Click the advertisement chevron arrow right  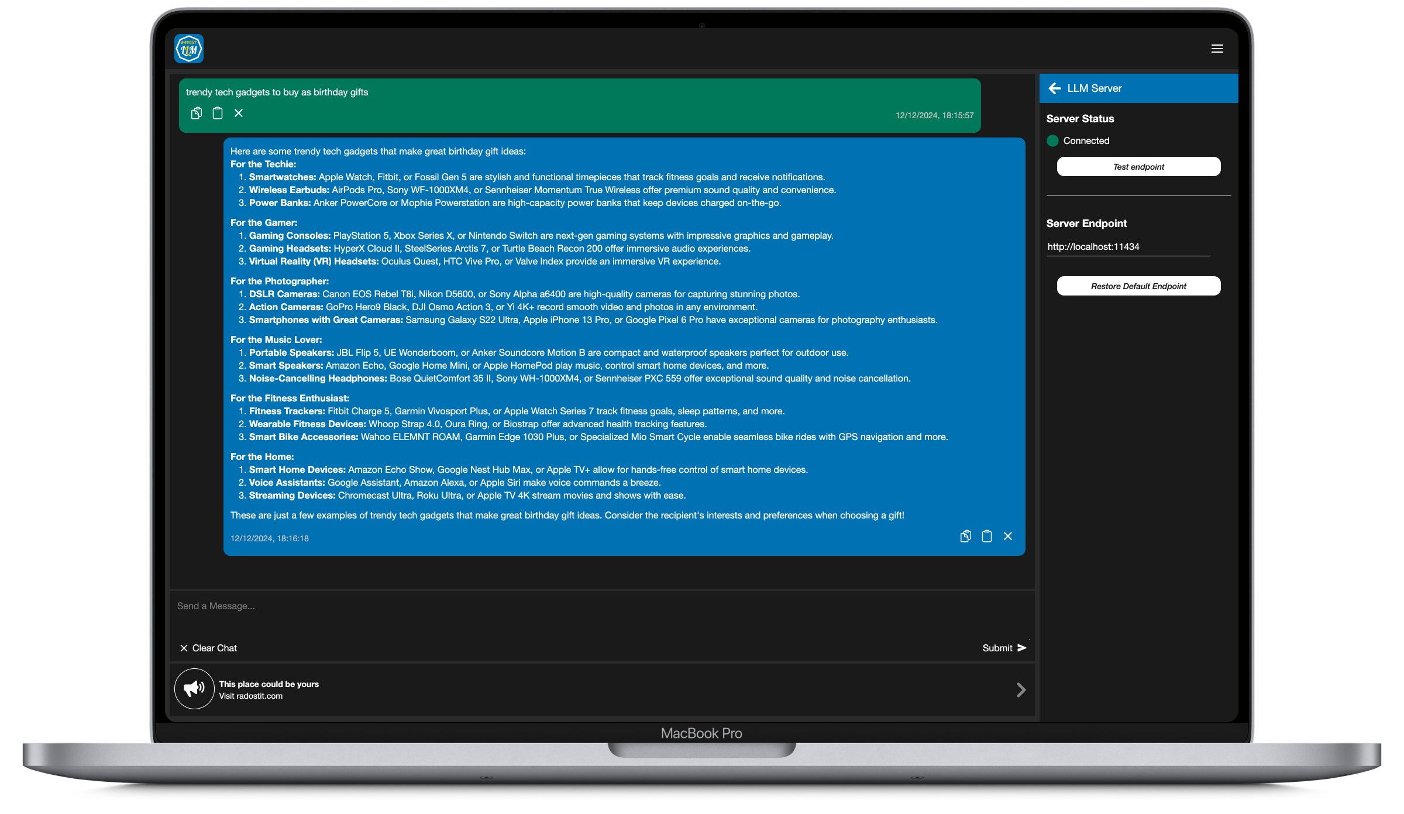1021,689
